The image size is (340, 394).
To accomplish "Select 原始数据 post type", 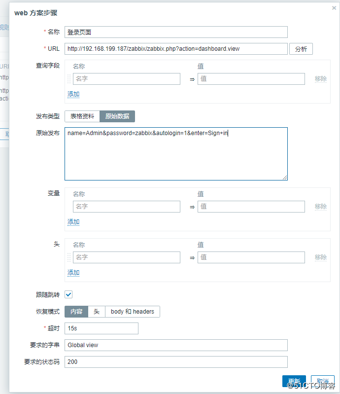I will pyautogui.click(x=117, y=116).
